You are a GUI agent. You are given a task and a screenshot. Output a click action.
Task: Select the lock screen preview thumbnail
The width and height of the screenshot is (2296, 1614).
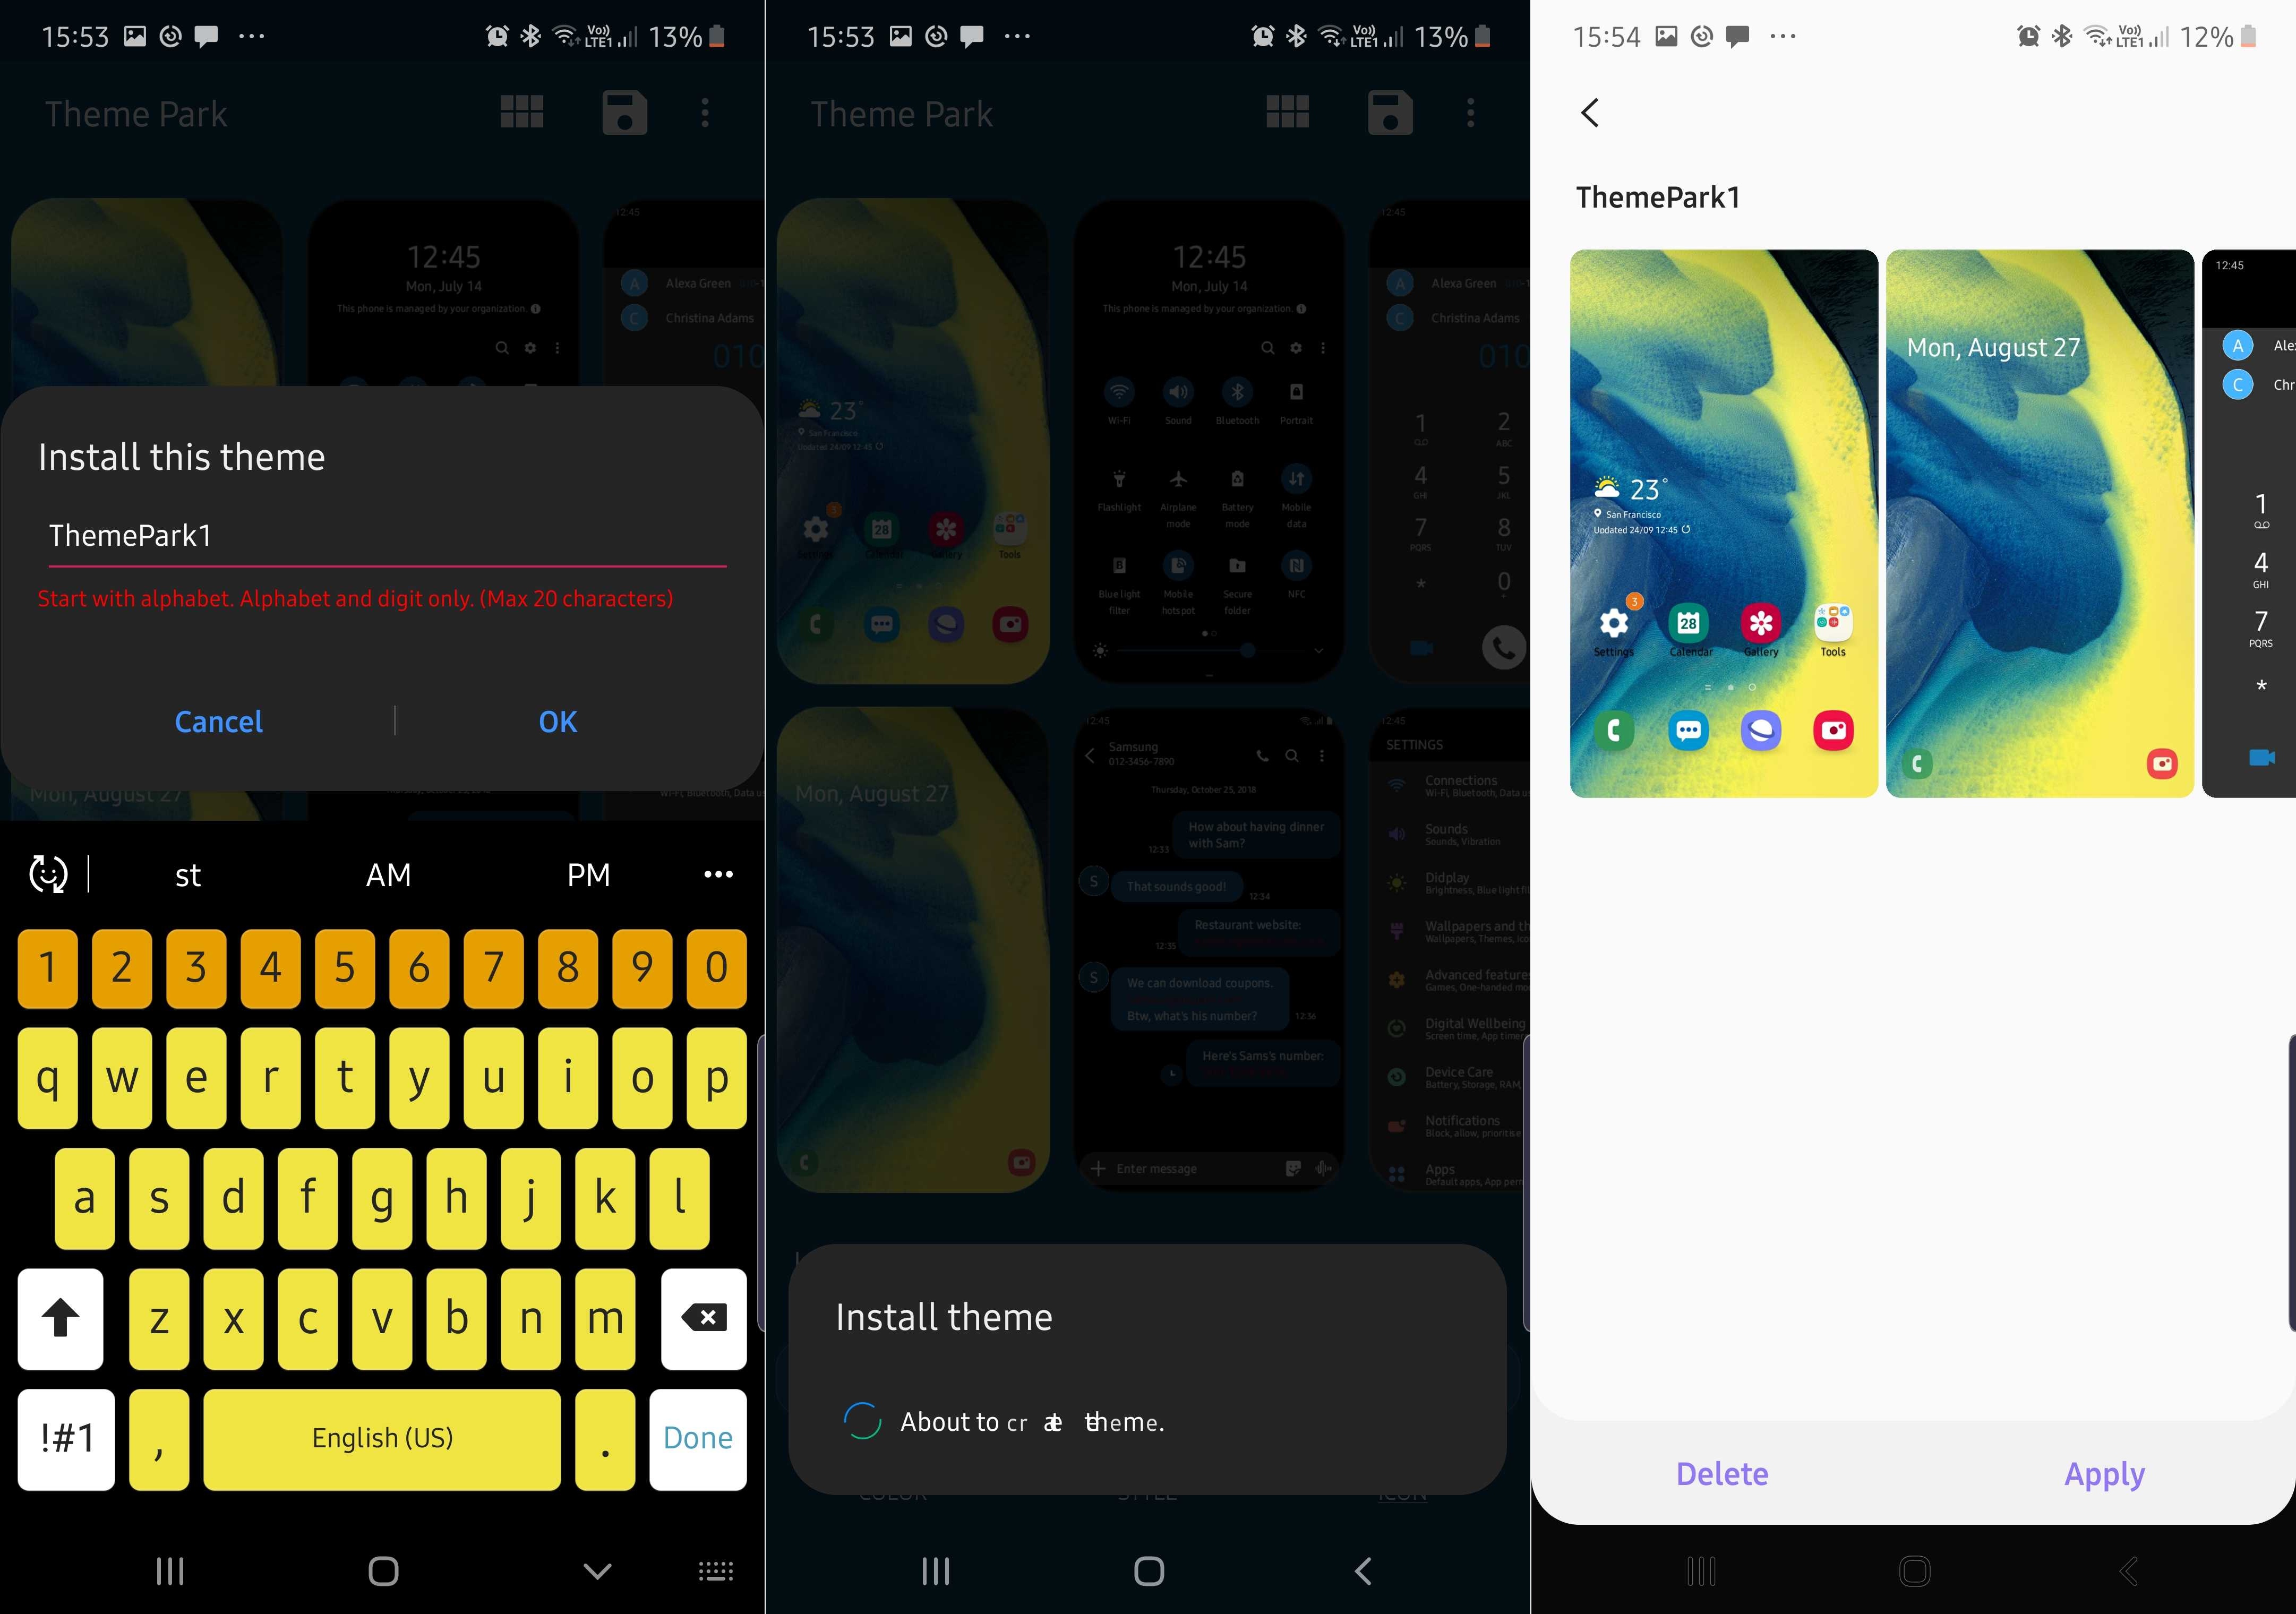pyautogui.click(x=2037, y=524)
